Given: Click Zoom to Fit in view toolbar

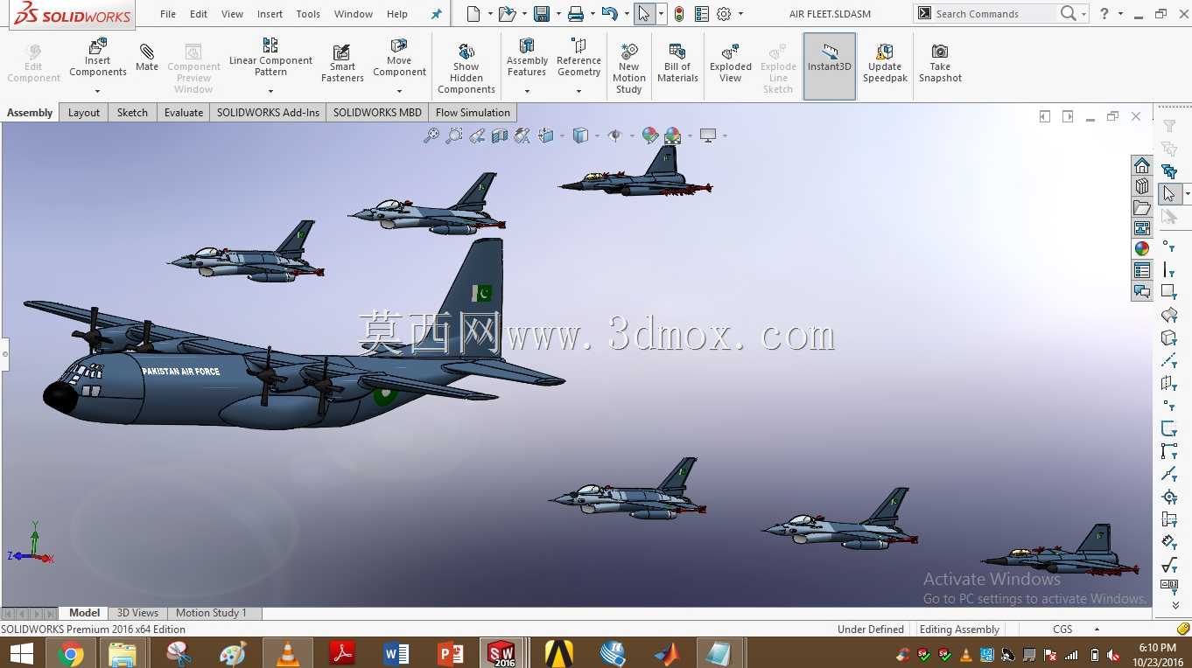Looking at the screenshot, I should click(x=431, y=136).
